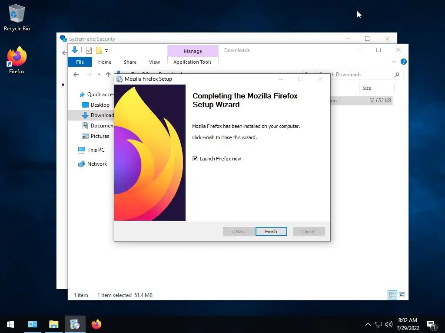Click the '1 item' status bar text

(x=81, y=295)
